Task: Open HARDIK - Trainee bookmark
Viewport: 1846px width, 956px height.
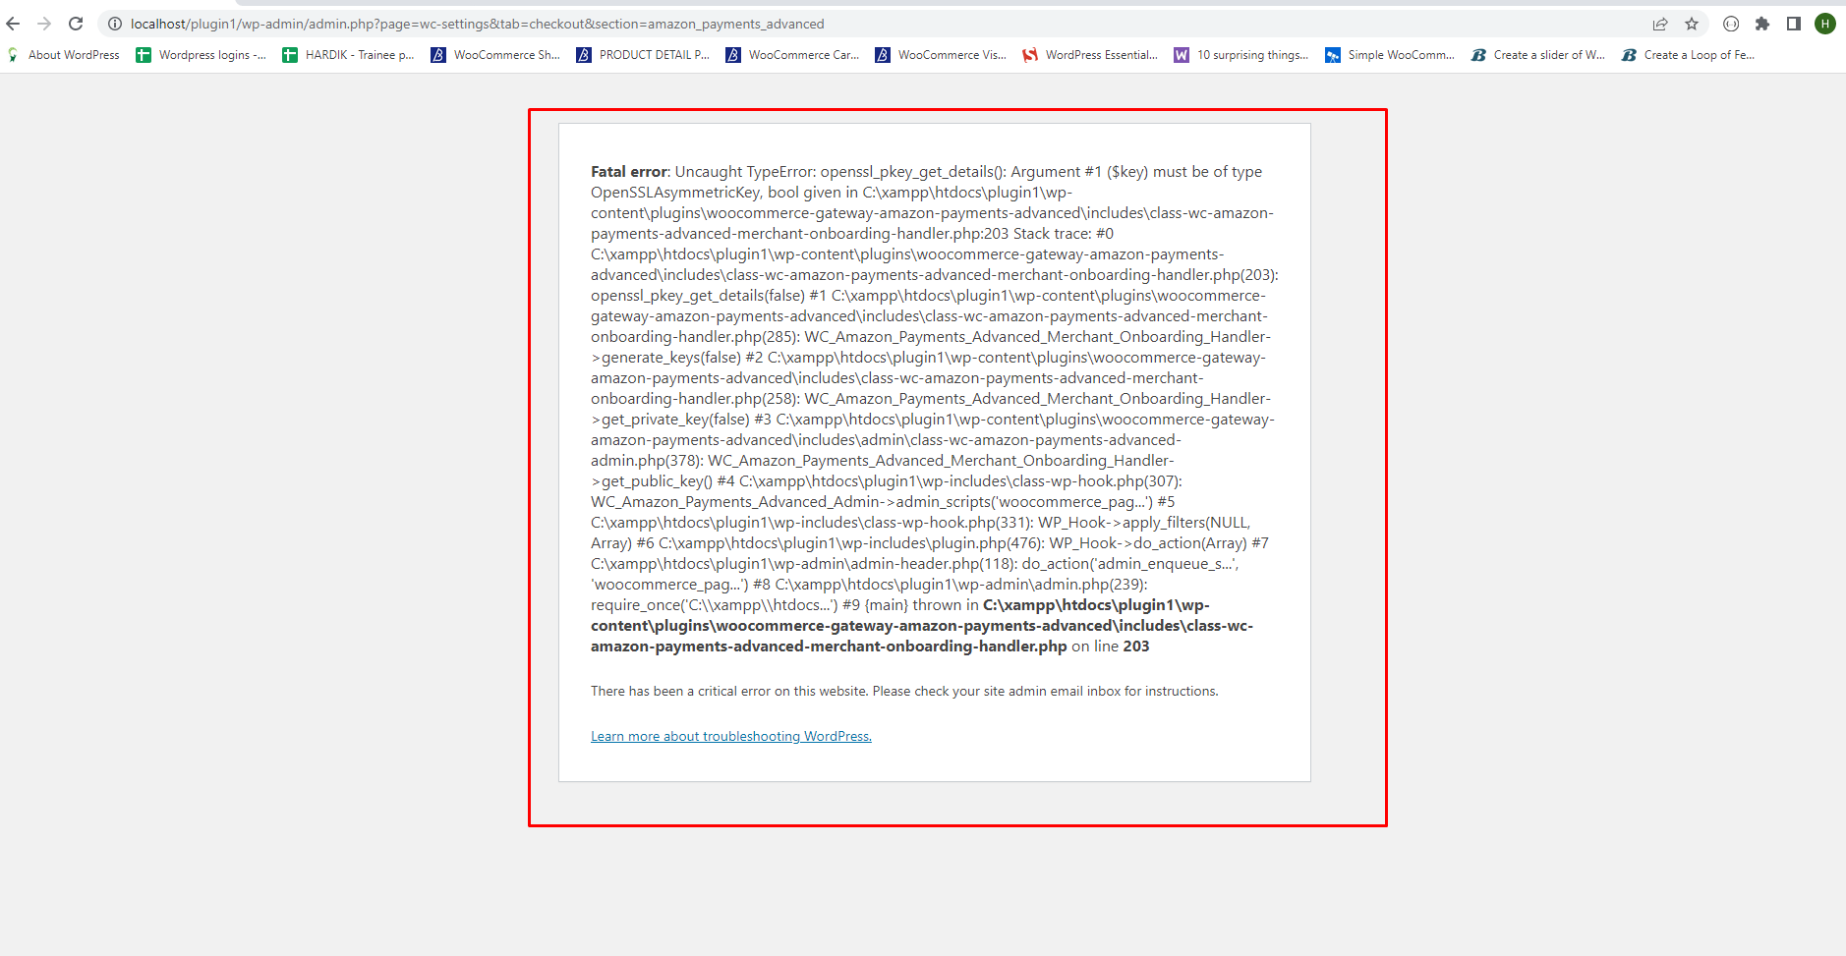Action: coord(349,55)
